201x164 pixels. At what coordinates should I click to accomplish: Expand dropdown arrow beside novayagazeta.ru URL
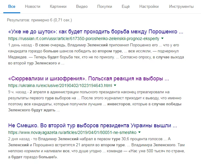click(x=139, y=132)
